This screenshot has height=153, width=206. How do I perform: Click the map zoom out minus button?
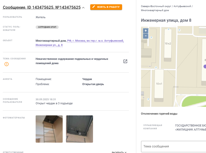pos(146,36)
